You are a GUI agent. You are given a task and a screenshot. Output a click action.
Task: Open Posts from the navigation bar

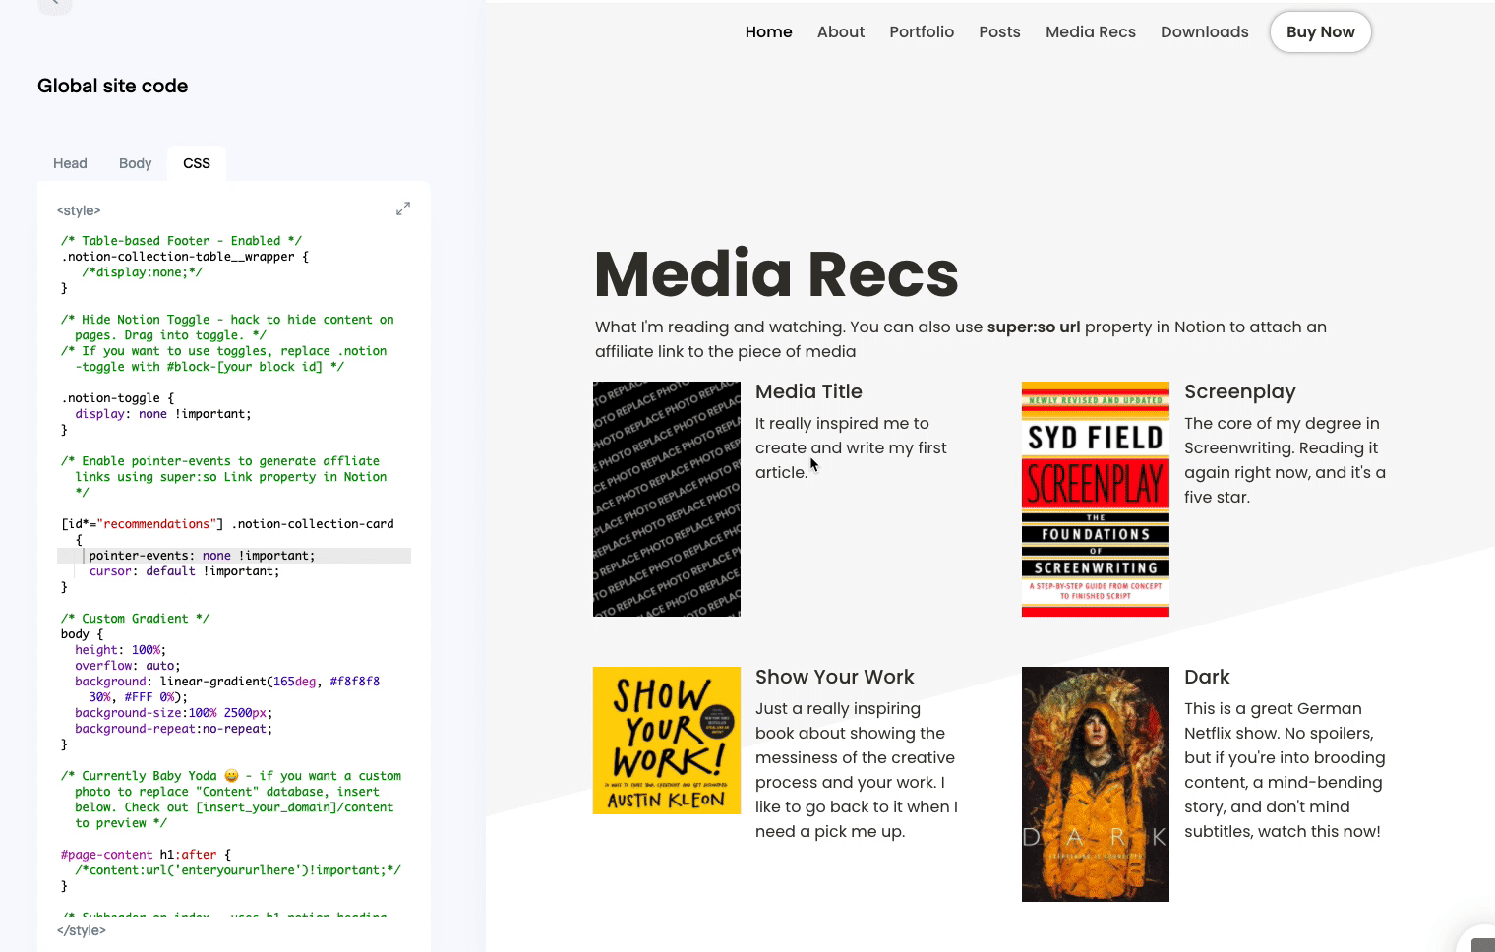(999, 32)
